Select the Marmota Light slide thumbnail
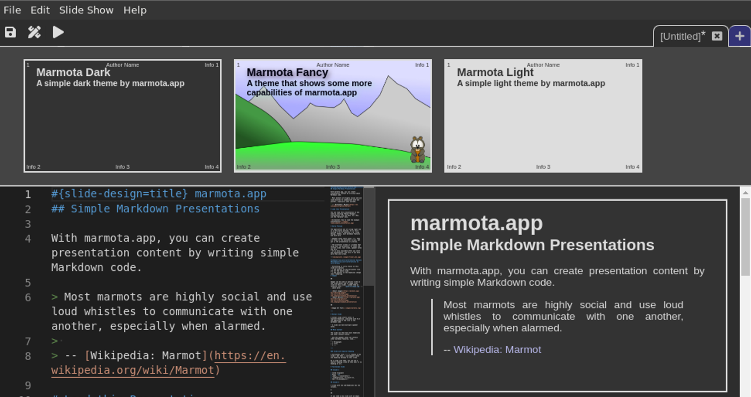Image resolution: width=751 pixels, height=397 pixels. [x=543, y=115]
